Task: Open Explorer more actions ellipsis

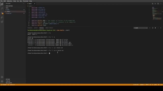Action: [x=24, y=4]
